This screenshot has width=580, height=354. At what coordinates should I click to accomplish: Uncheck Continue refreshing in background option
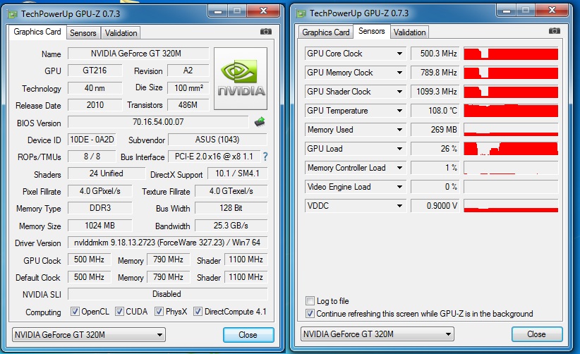point(310,314)
